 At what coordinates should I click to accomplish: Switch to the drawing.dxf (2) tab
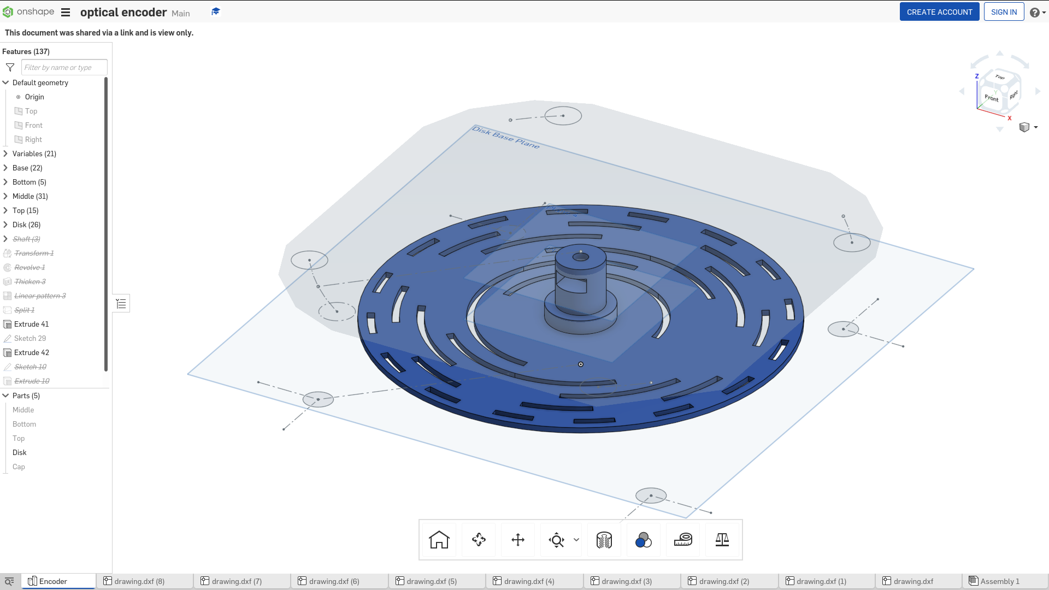(729, 581)
